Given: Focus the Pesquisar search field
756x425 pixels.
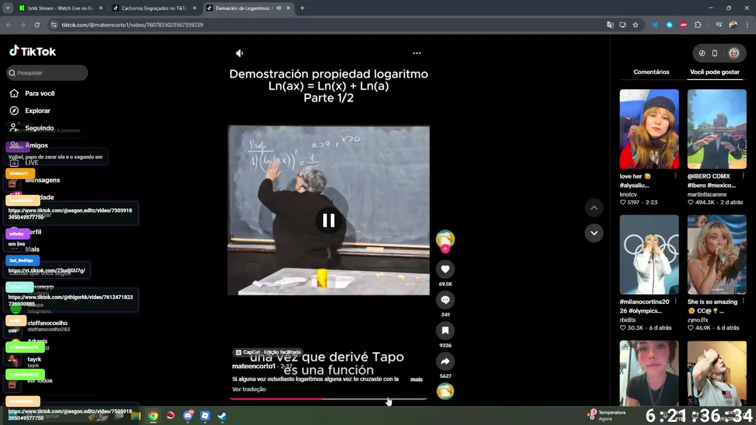Looking at the screenshot, I should (47, 73).
